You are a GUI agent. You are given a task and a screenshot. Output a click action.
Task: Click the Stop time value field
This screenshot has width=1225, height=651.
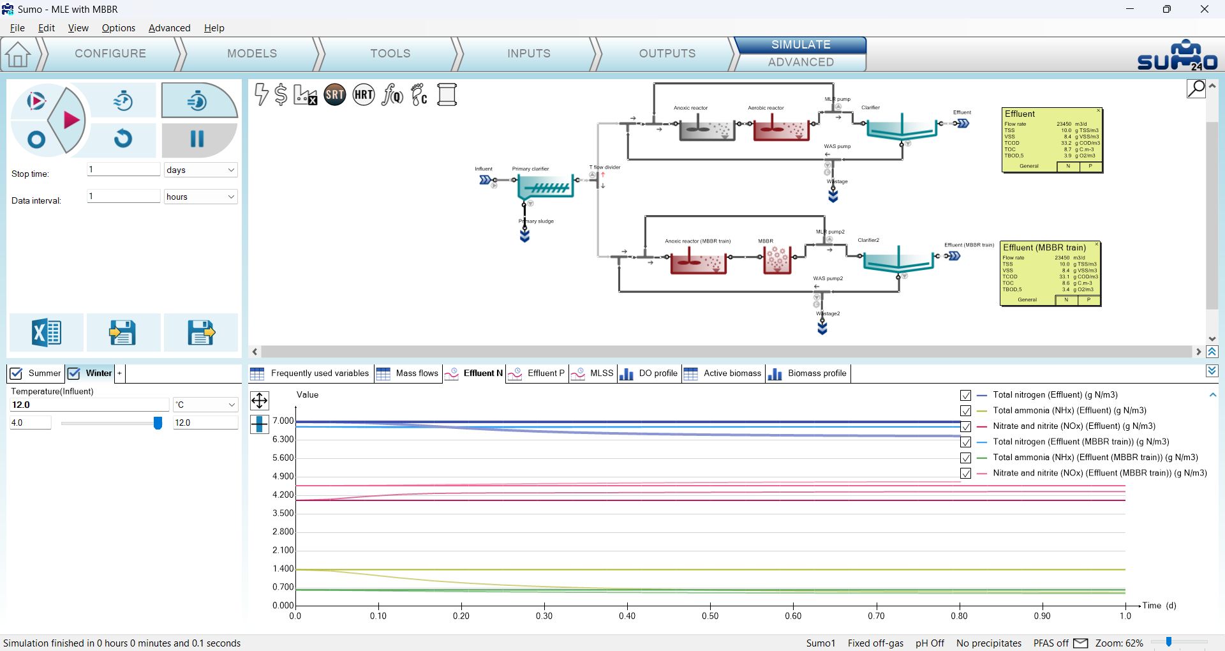pyautogui.click(x=123, y=170)
